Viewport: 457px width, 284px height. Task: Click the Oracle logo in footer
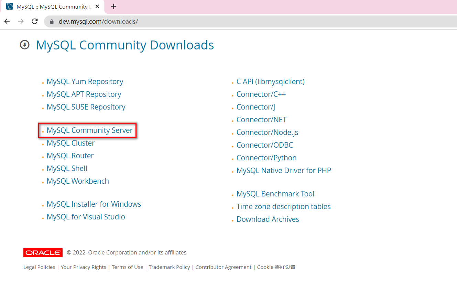[43, 253]
